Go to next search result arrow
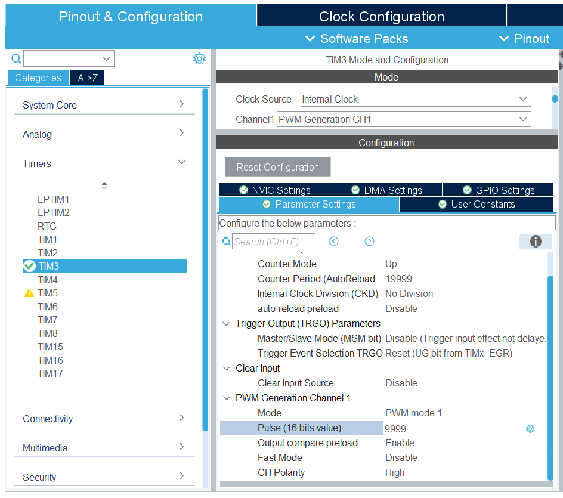This screenshot has width=563, height=498. 369,241
